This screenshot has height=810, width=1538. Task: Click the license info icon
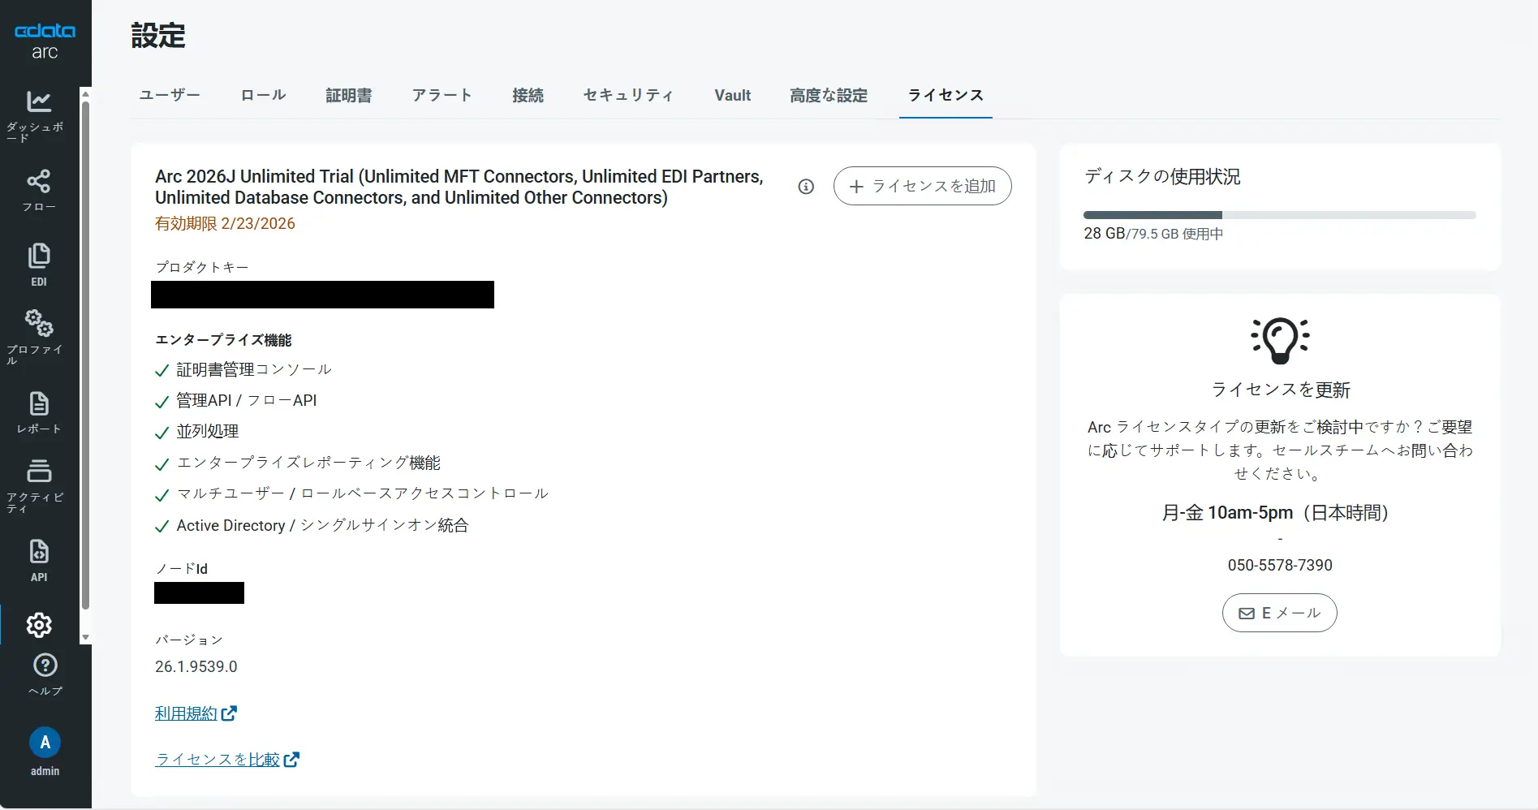[x=806, y=187]
